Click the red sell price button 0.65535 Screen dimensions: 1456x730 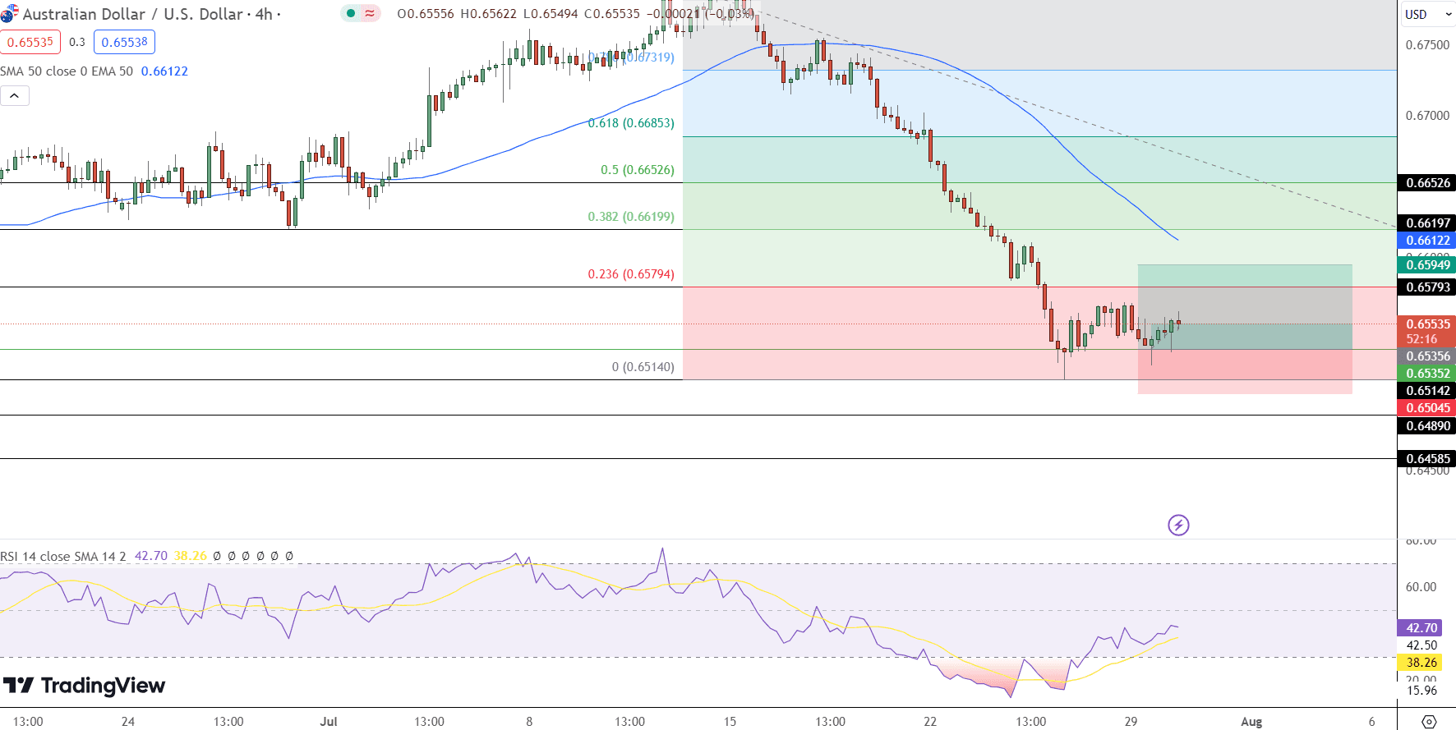pos(30,42)
